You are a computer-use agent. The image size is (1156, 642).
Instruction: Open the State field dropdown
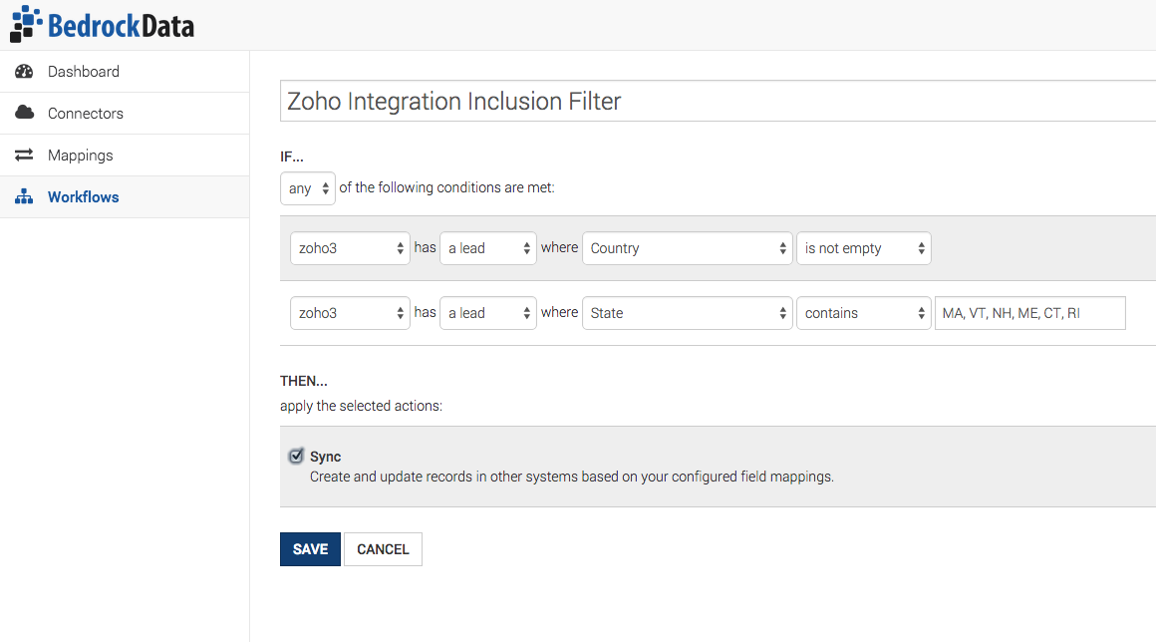[687, 313]
